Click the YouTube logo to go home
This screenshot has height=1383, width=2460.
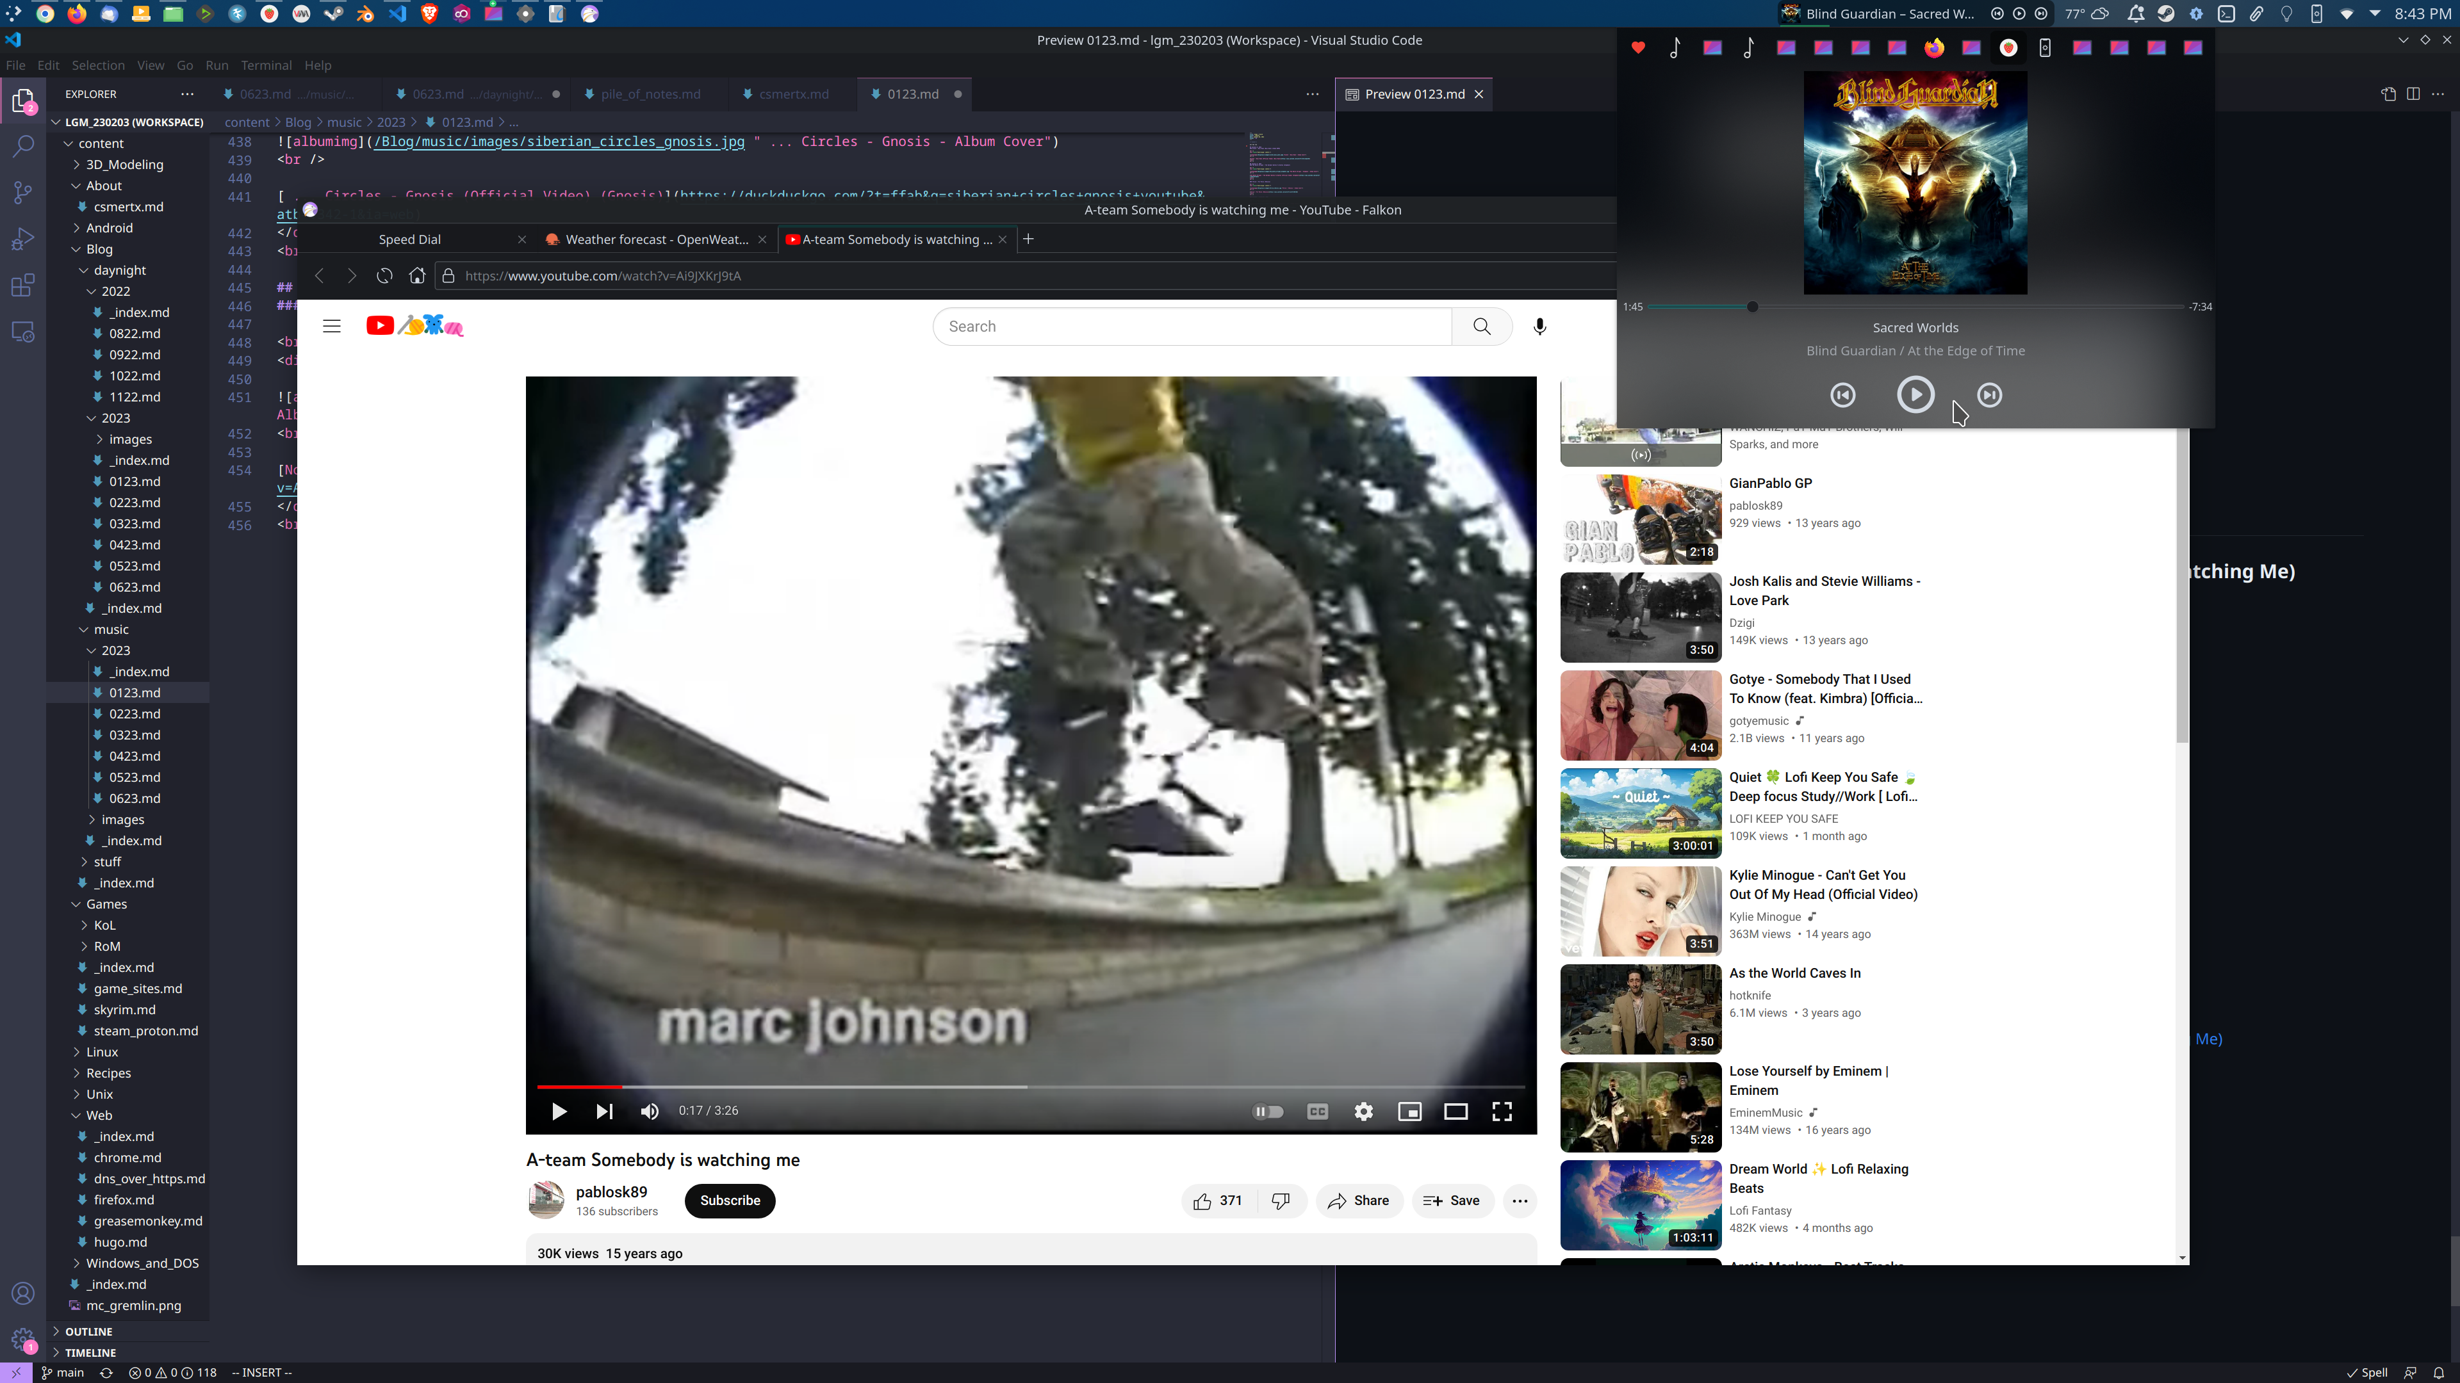[x=415, y=327]
